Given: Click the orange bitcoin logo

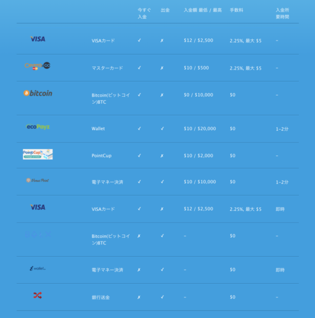Looking at the screenshot, I should [x=38, y=93].
